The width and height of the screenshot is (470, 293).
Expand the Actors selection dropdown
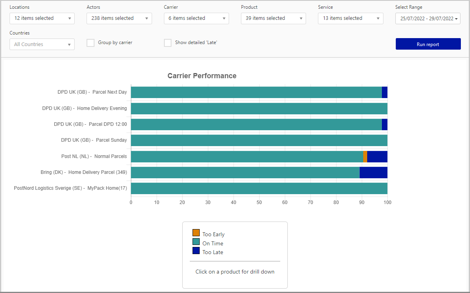click(119, 18)
